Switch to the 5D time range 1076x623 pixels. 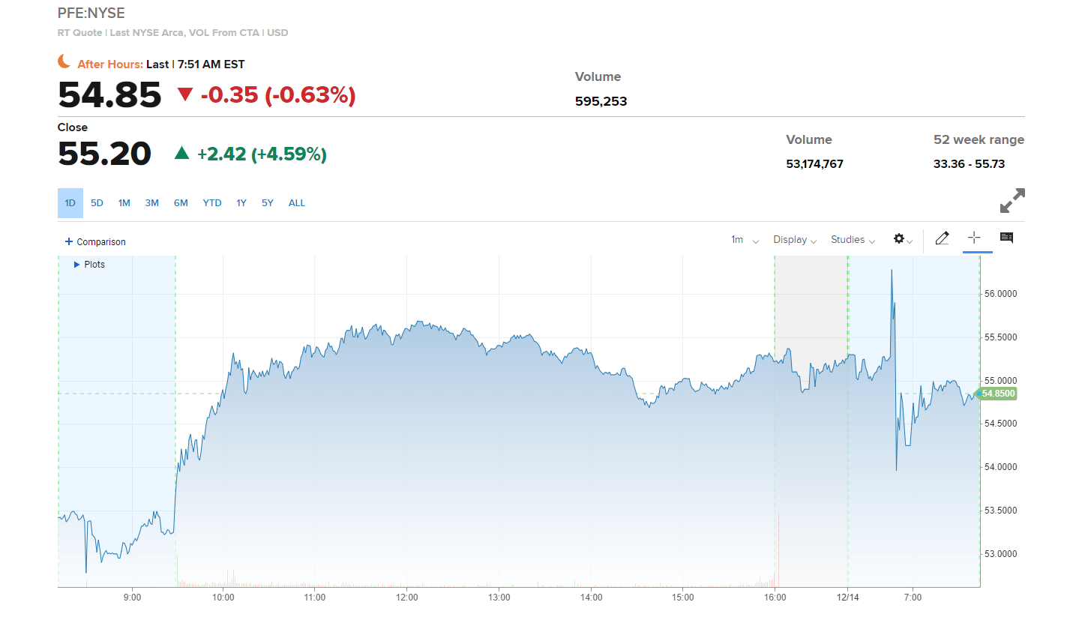coord(97,203)
